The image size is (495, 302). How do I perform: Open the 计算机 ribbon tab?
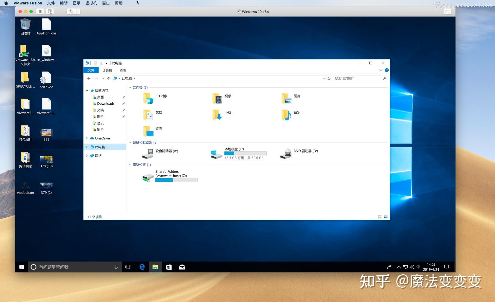107,70
